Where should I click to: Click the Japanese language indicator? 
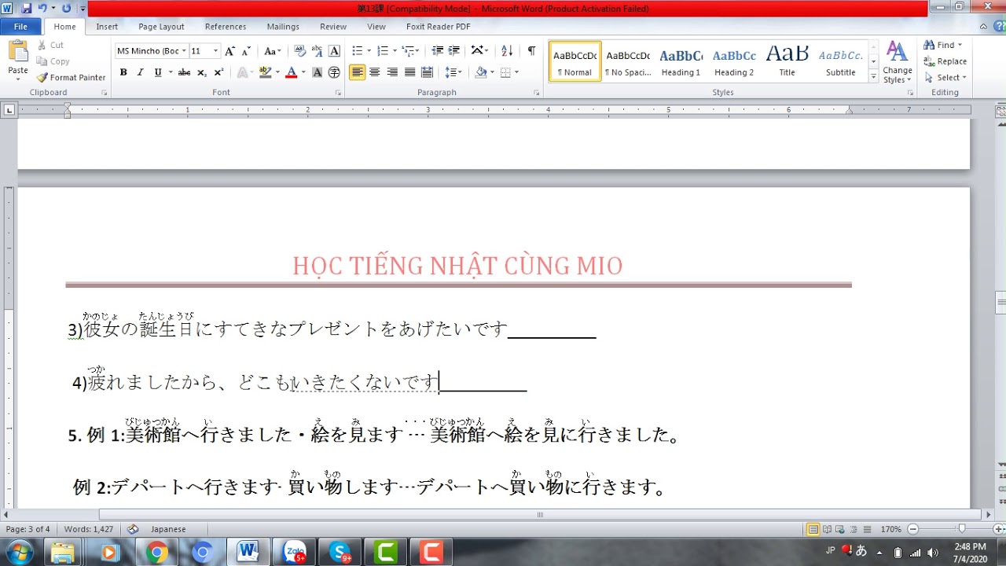168,529
